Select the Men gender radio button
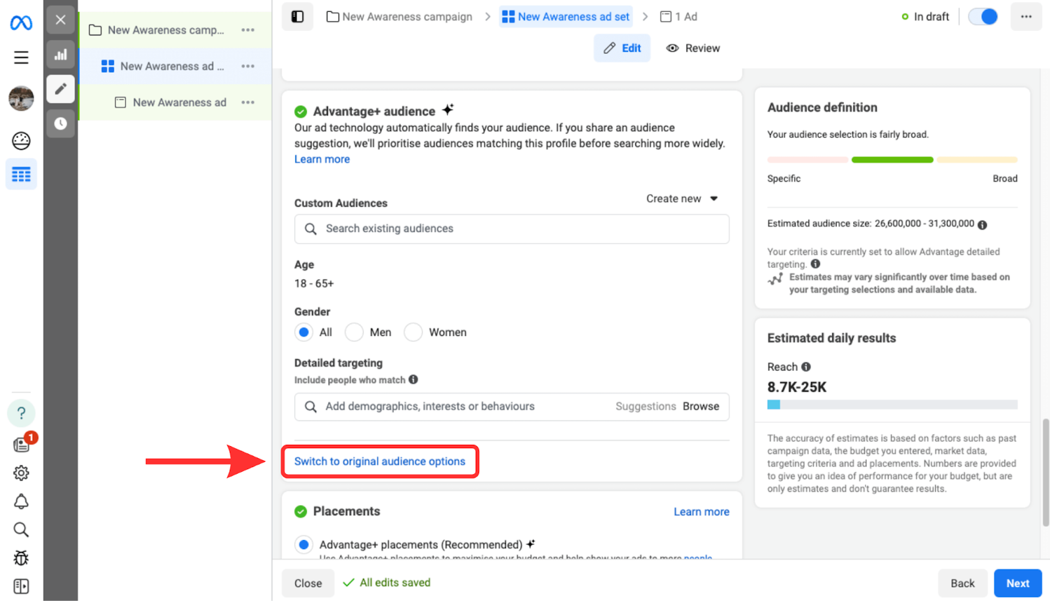This screenshot has width=1050, height=601. (x=354, y=333)
